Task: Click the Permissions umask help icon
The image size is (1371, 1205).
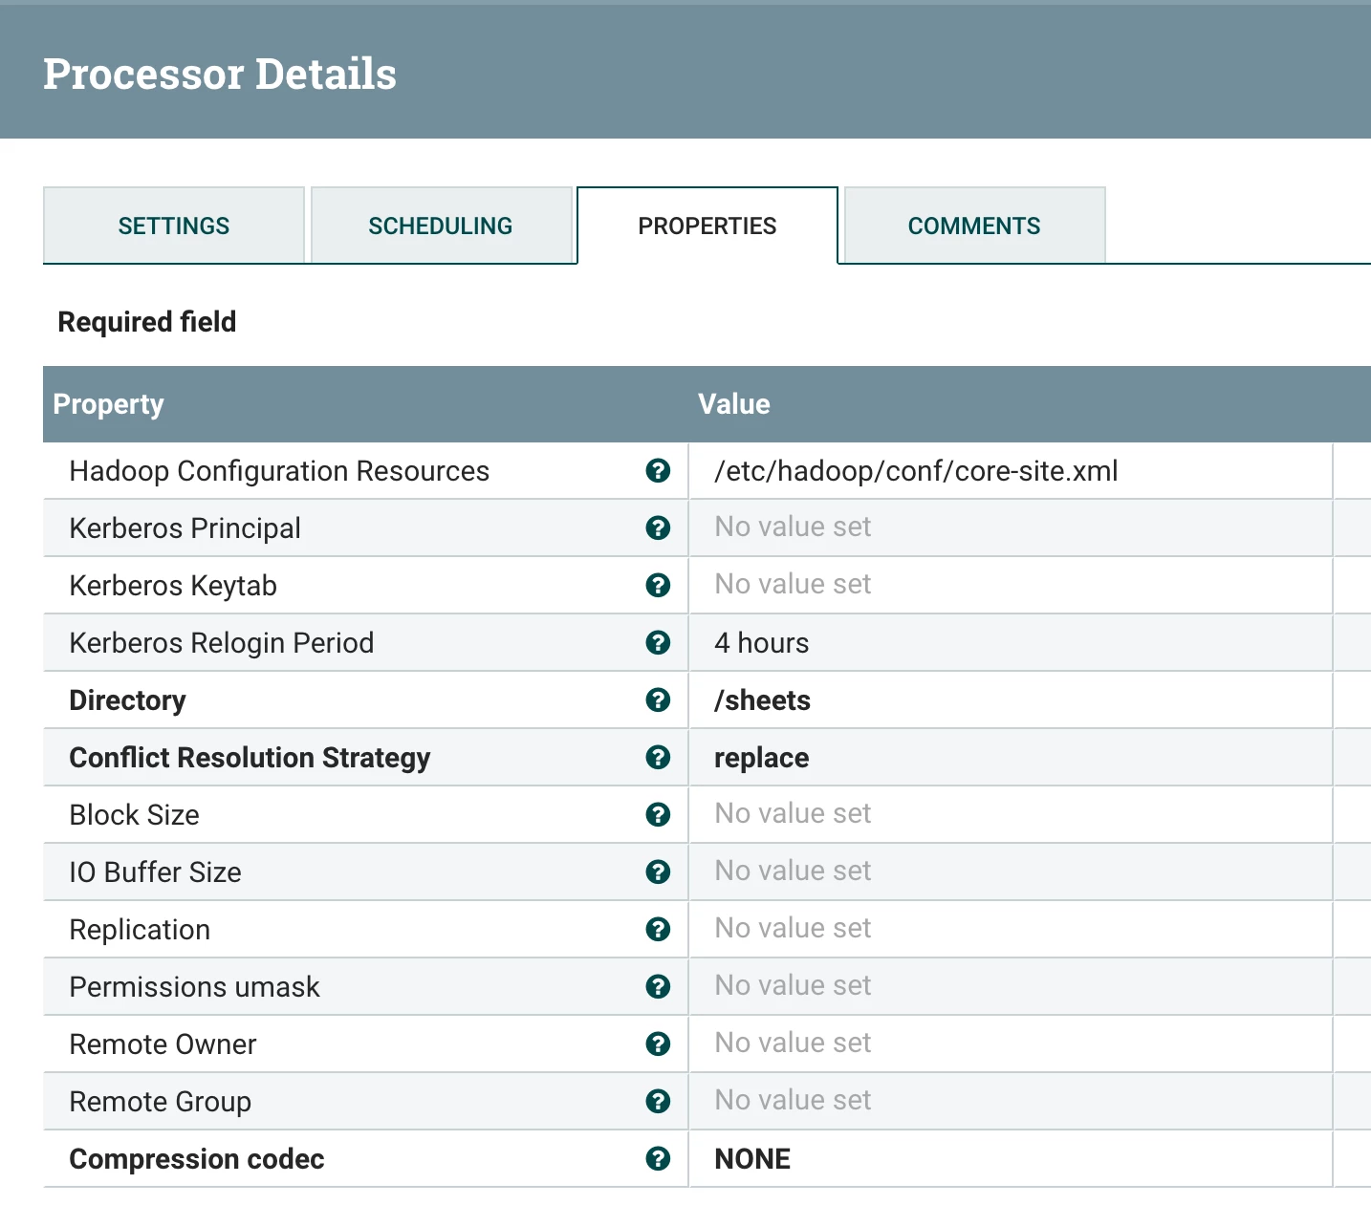Action: (x=658, y=986)
